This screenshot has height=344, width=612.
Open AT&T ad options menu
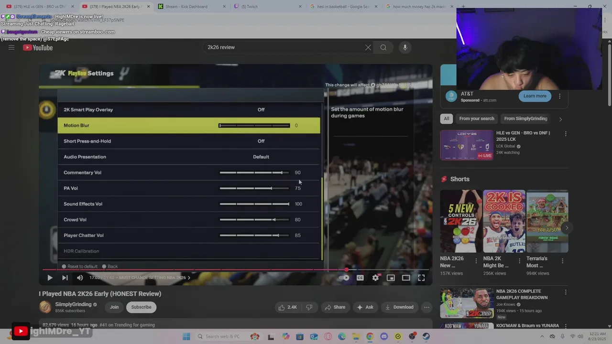(x=560, y=96)
